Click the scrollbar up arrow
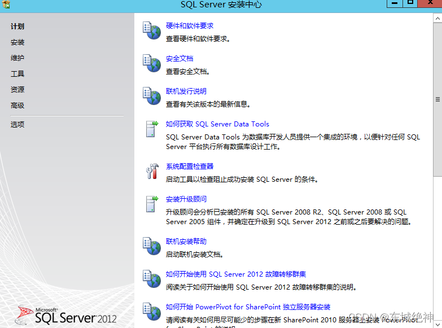 437,18
